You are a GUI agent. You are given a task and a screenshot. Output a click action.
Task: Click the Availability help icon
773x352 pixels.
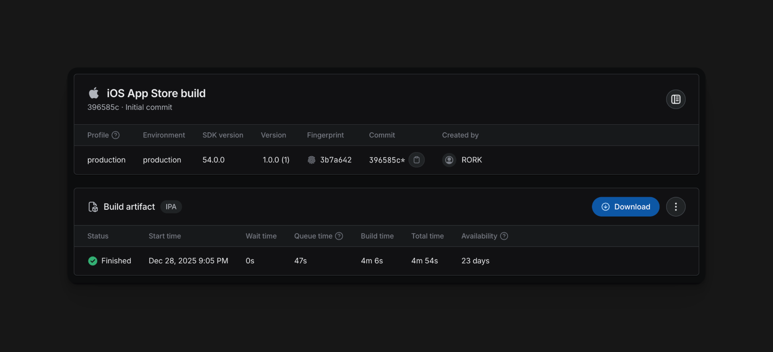504,236
